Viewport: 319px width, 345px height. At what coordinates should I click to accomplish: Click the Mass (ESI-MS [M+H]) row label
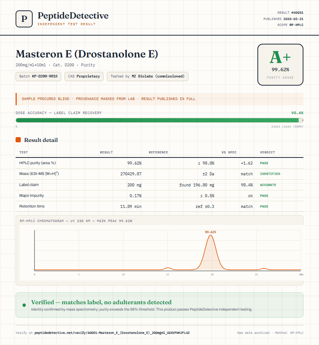tap(39, 173)
